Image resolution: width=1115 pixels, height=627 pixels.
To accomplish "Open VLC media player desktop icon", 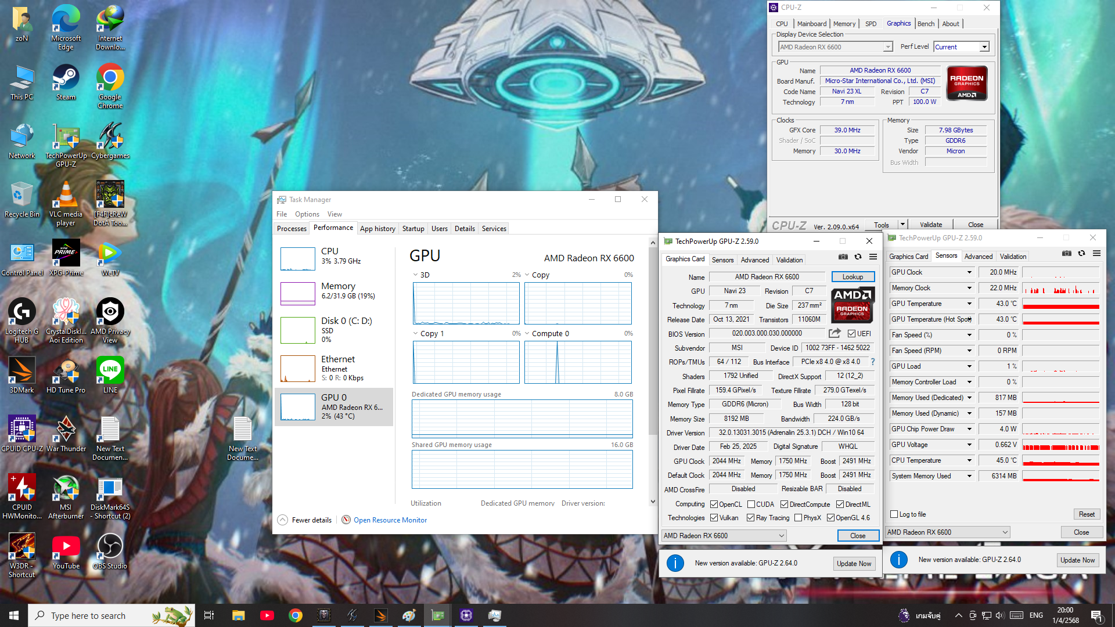I will pyautogui.click(x=66, y=204).
